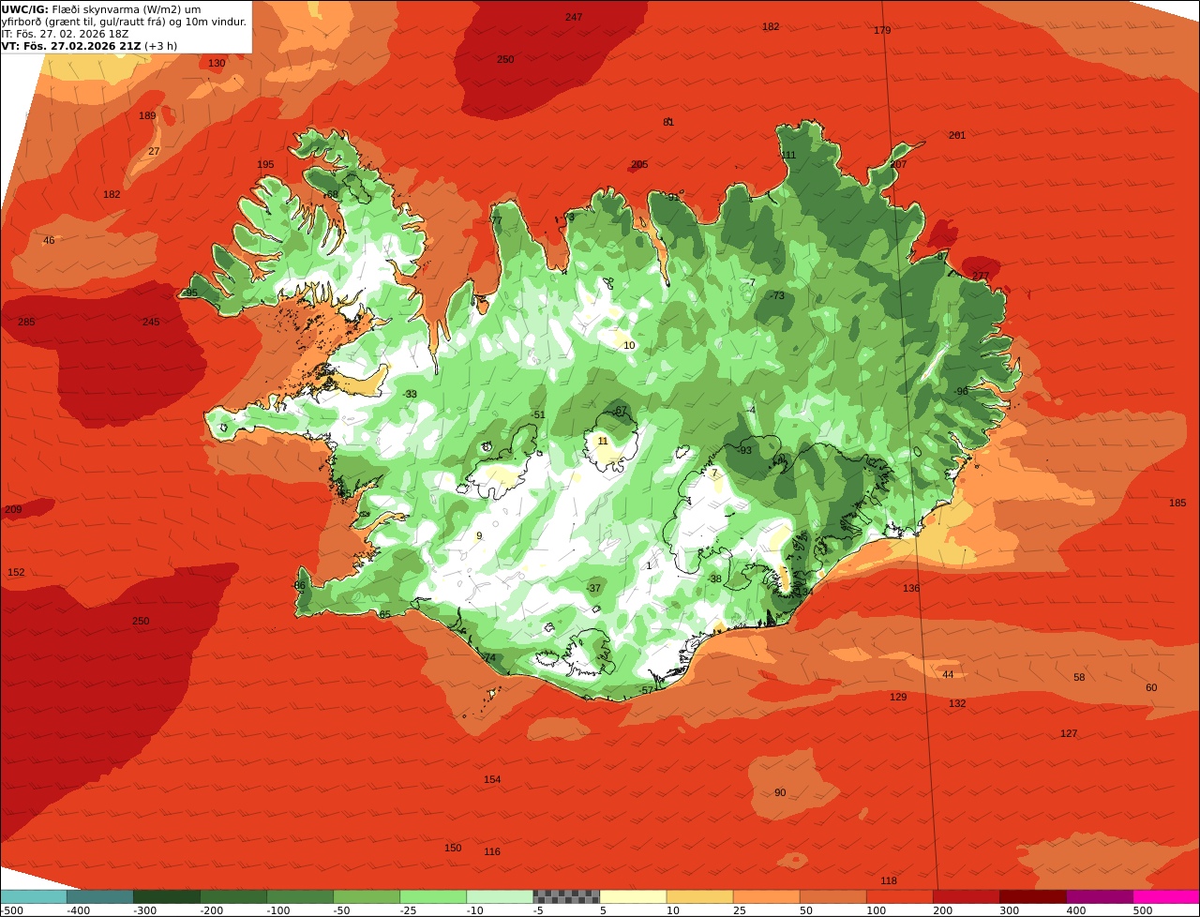The image size is (1200, 917).
Task: Select the magenta legend swatch right of 500
Action: (x=1166, y=896)
